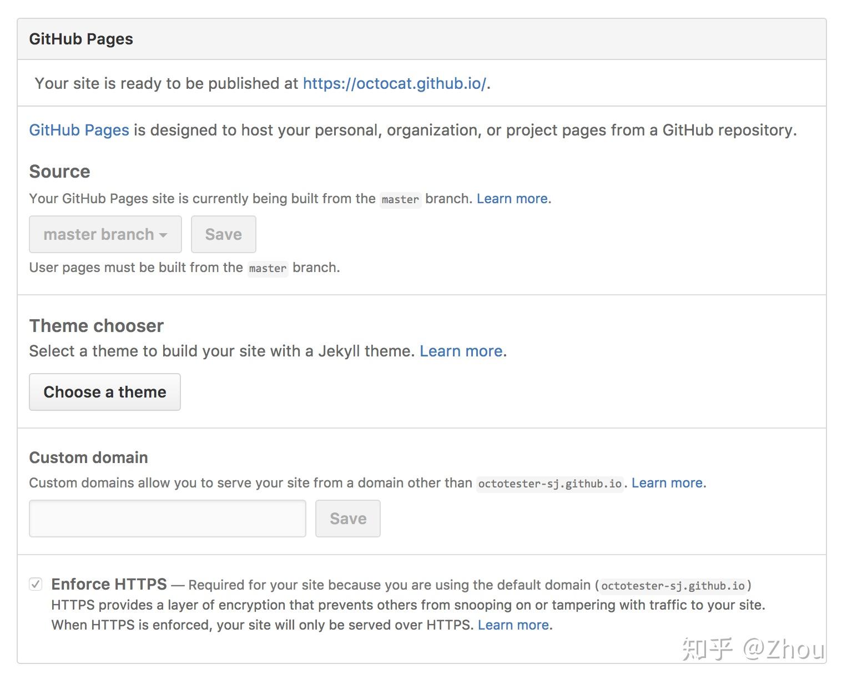Click Save next to the branch selector
Screen dimensions: 847x684
[x=223, y=234]
